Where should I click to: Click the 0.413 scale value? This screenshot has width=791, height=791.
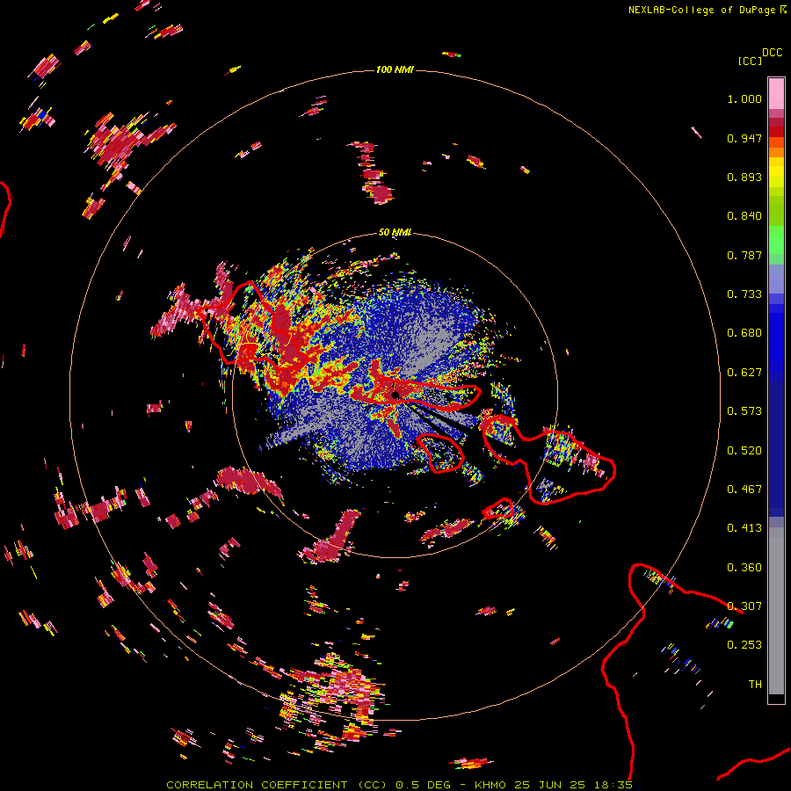[744, 528]
